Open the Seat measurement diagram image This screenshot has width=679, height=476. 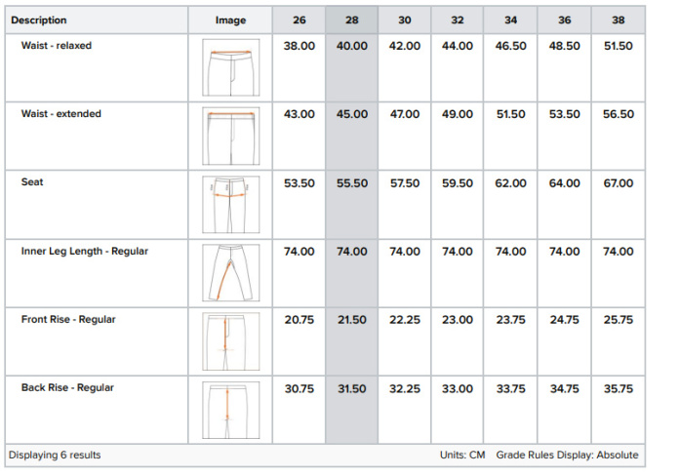coord(231,205)
